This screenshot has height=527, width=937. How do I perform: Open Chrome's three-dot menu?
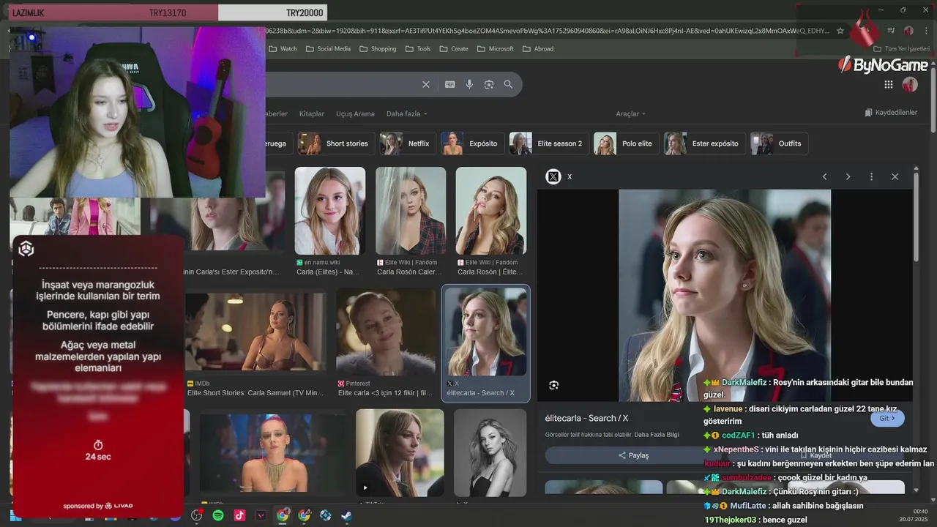[x=926, y=31]
